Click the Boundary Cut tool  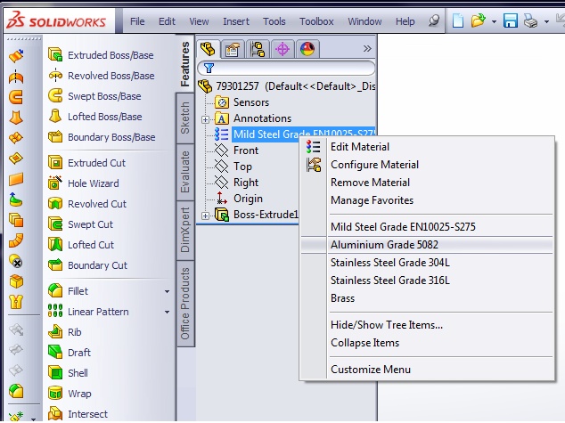pyautogui.click(x=87, y=265)
